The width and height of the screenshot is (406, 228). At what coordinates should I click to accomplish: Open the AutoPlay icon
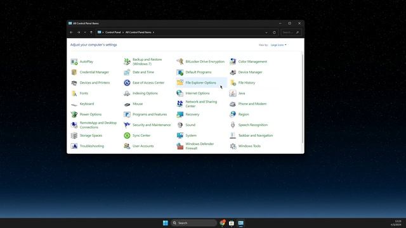(x=74, y=62)
